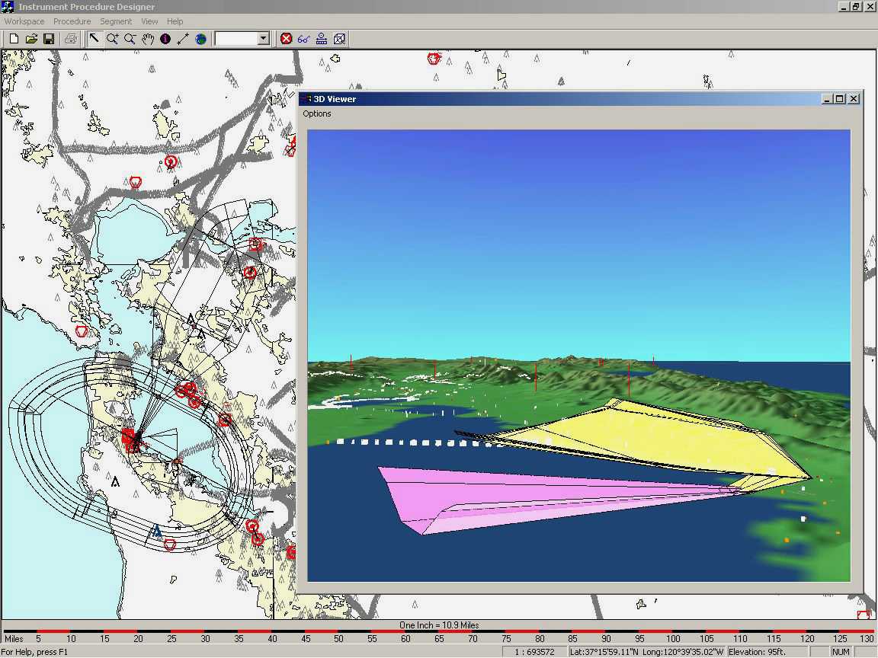This screenshot has width=878, height=658.
Task: Click the red X cancel icon
Action: pos(287,38)
